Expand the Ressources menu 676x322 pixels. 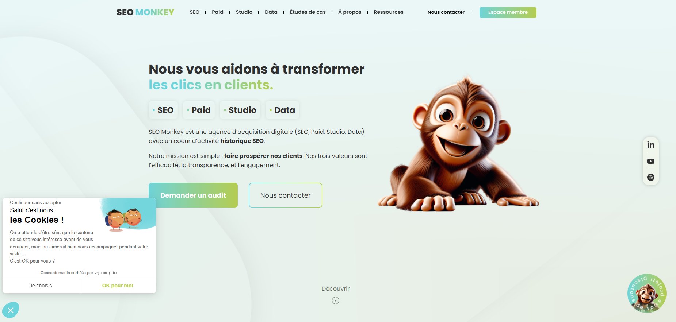[x=389, y=12]
